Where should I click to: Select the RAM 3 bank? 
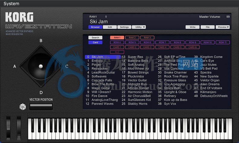pyautogui.click(x=147, y=38)
